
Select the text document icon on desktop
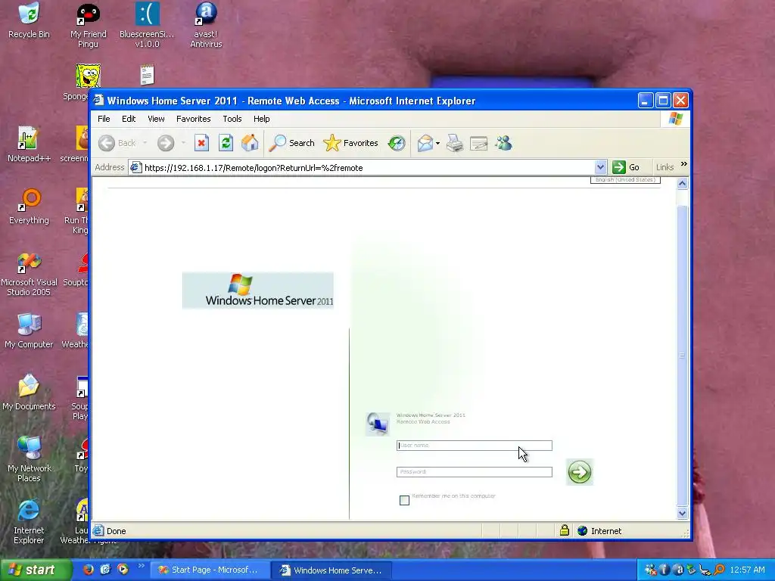(147, 75)
